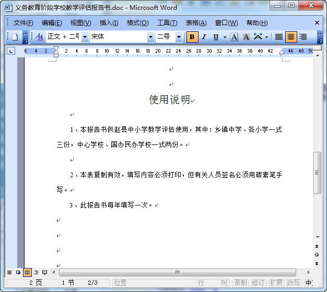Switch to Normal view icon
The height and width of the screenshot is (292, 327).
[x=9, y=272]
